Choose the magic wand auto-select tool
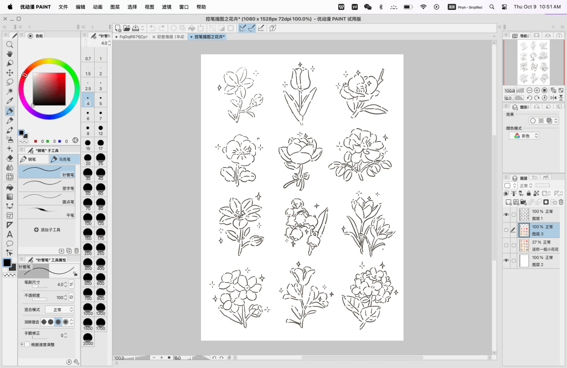The height and width of the screenshot is (368, 567). click(9, 91)
